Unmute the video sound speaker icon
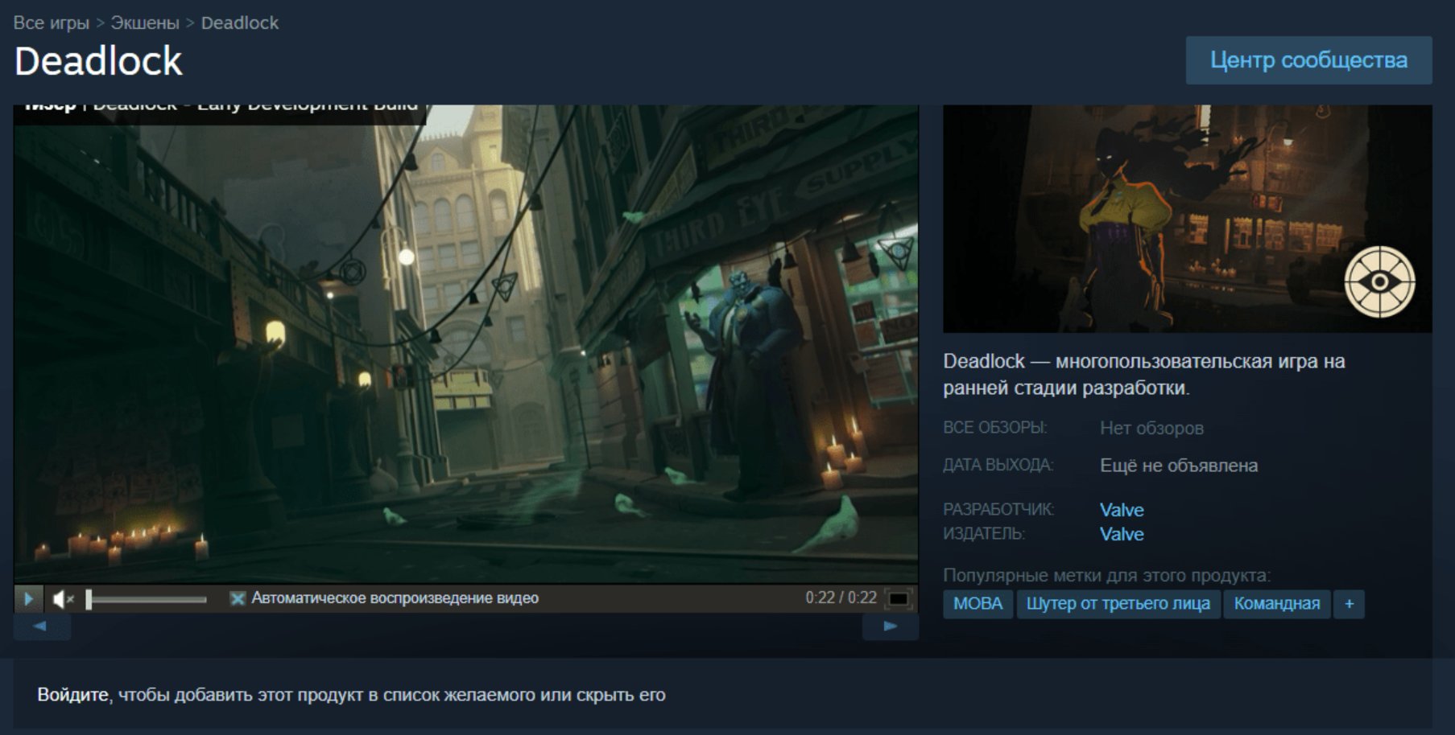1455x735 pixels. point(63,598)
